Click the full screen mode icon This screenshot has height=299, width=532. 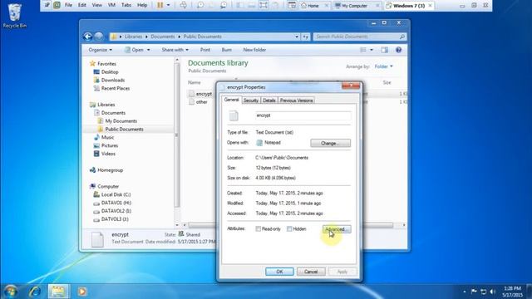(x=264, y=6)
